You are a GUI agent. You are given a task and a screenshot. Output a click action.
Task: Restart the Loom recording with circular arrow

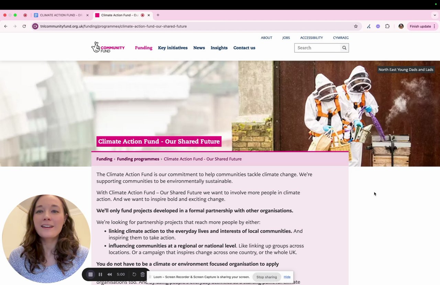134,274
